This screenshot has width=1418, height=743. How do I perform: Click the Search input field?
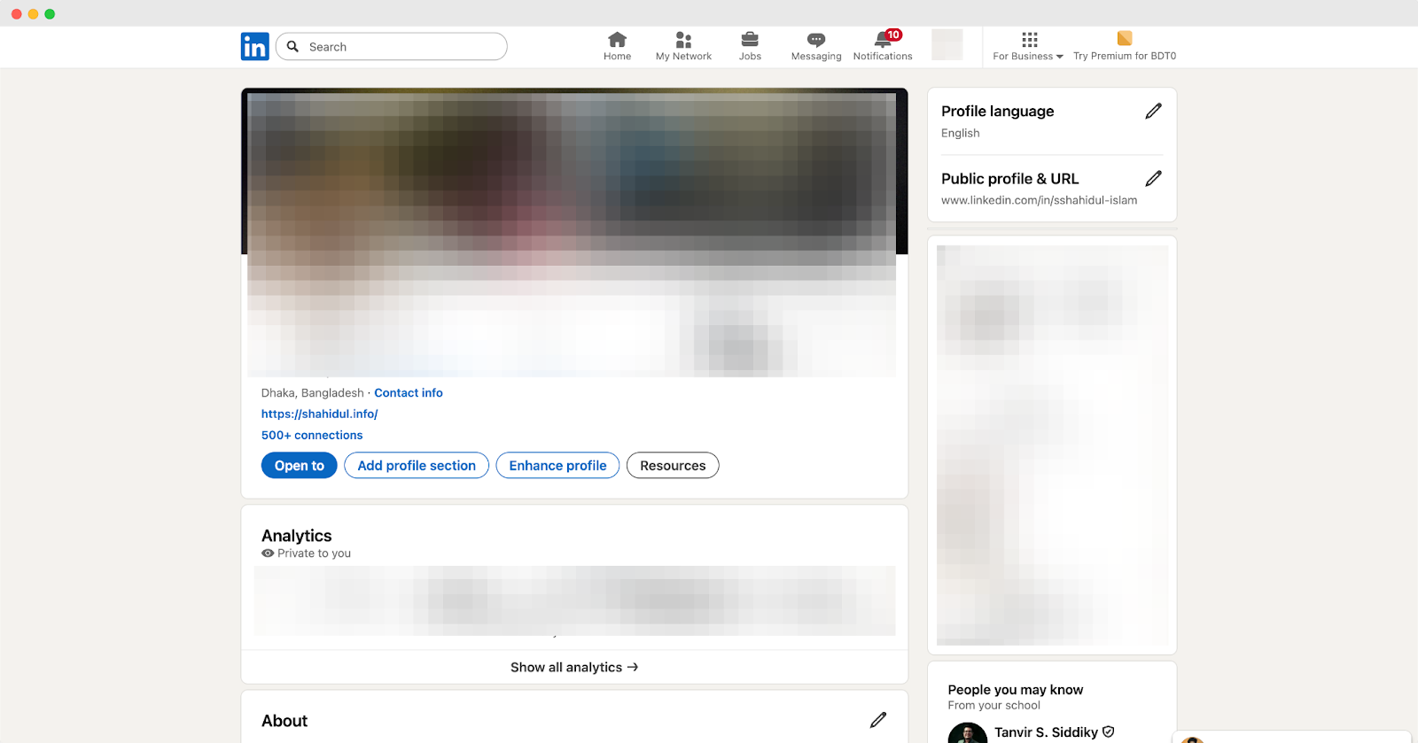click(x=392, y=47)
